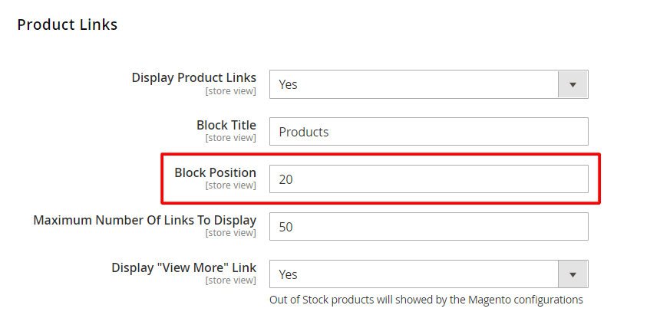660x328 pixels.
Task: Click into the Block Position field
Action: click(428, 179)
